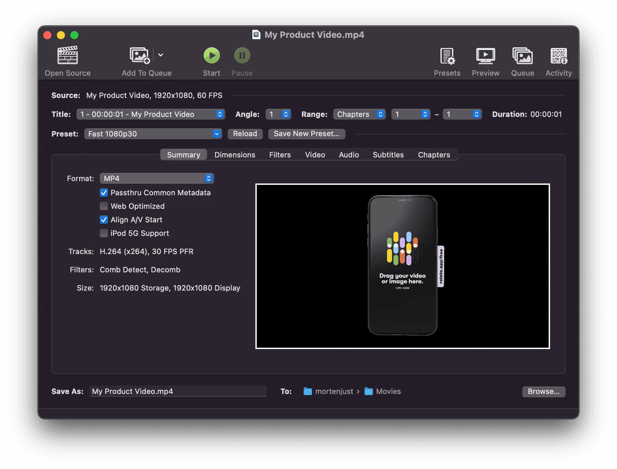Show the encode Queue
This screenshot has width=617, height=469.
tap(522, 61)
